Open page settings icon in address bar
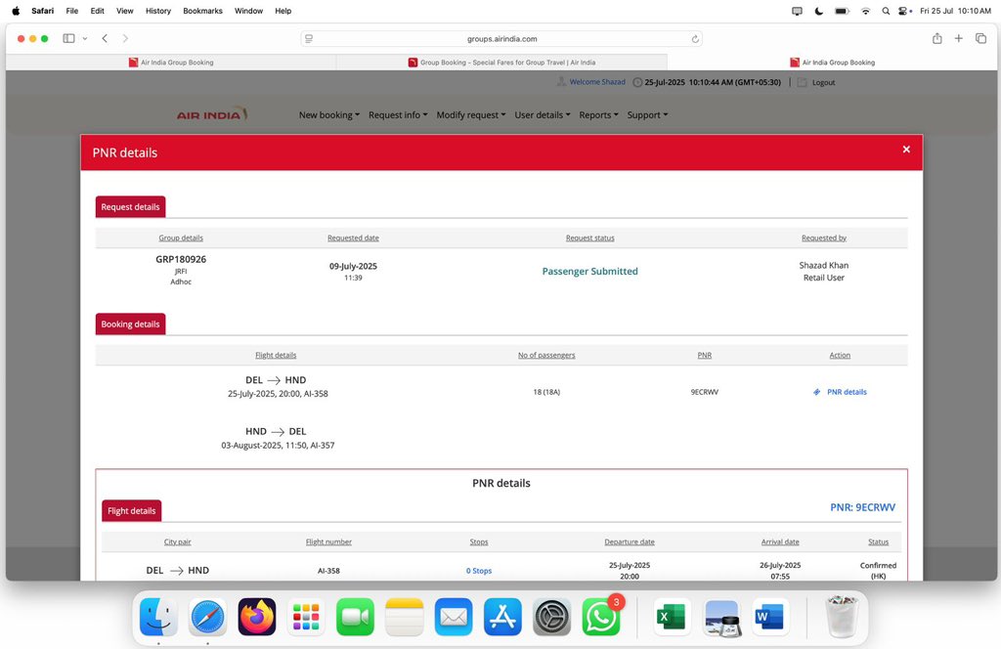Image resolution: width=1001 pixels, height=649 pixels. [309, 39]
